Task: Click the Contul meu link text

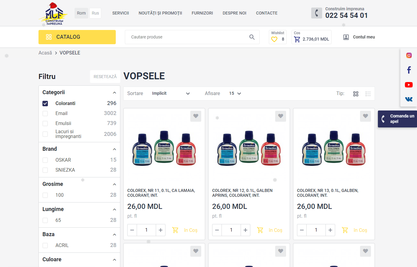Action: pos(364,37)
